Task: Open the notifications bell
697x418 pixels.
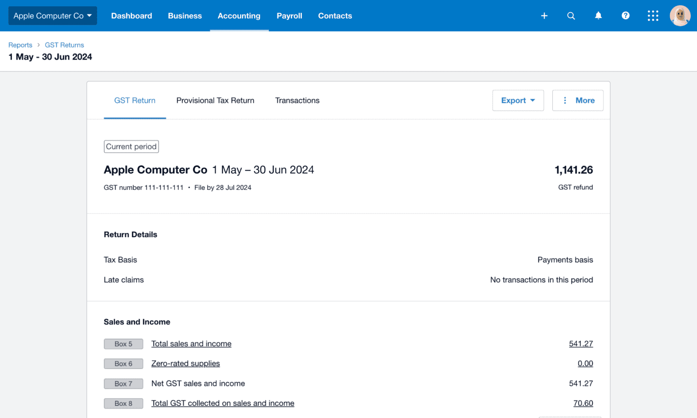Action: (598, 15)
